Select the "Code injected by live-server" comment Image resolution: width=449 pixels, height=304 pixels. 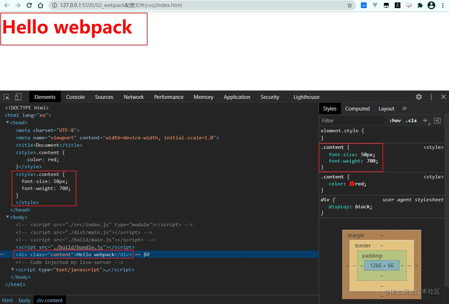[69, 262]
